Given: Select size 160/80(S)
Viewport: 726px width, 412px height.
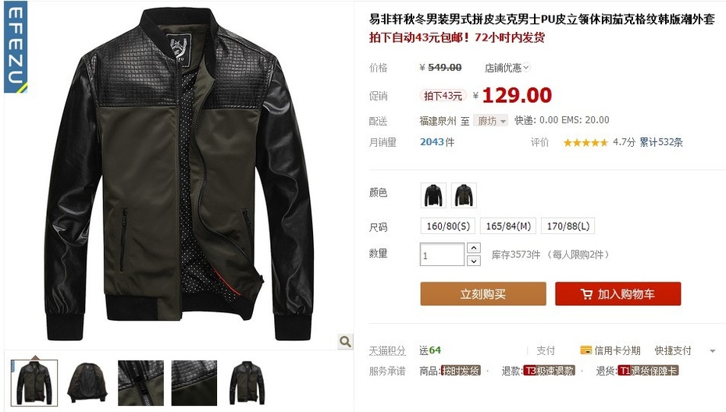Looking at the screenshot, I should click(448, 226).
